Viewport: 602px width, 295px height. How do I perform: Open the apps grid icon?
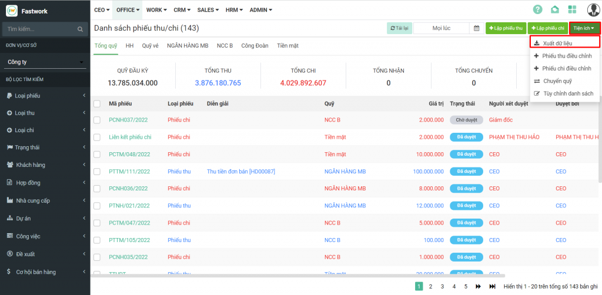572,9
